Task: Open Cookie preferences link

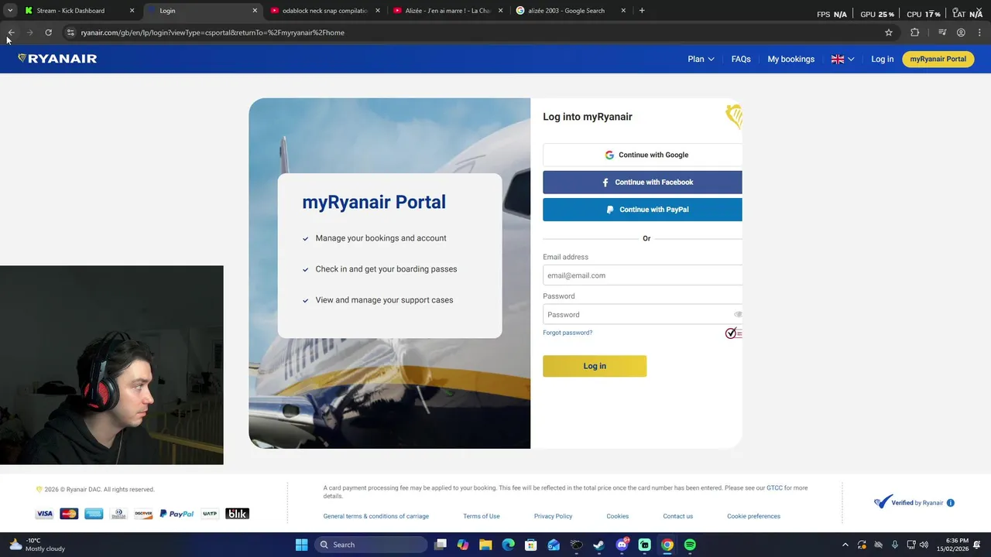Action: tap(753, 516)
